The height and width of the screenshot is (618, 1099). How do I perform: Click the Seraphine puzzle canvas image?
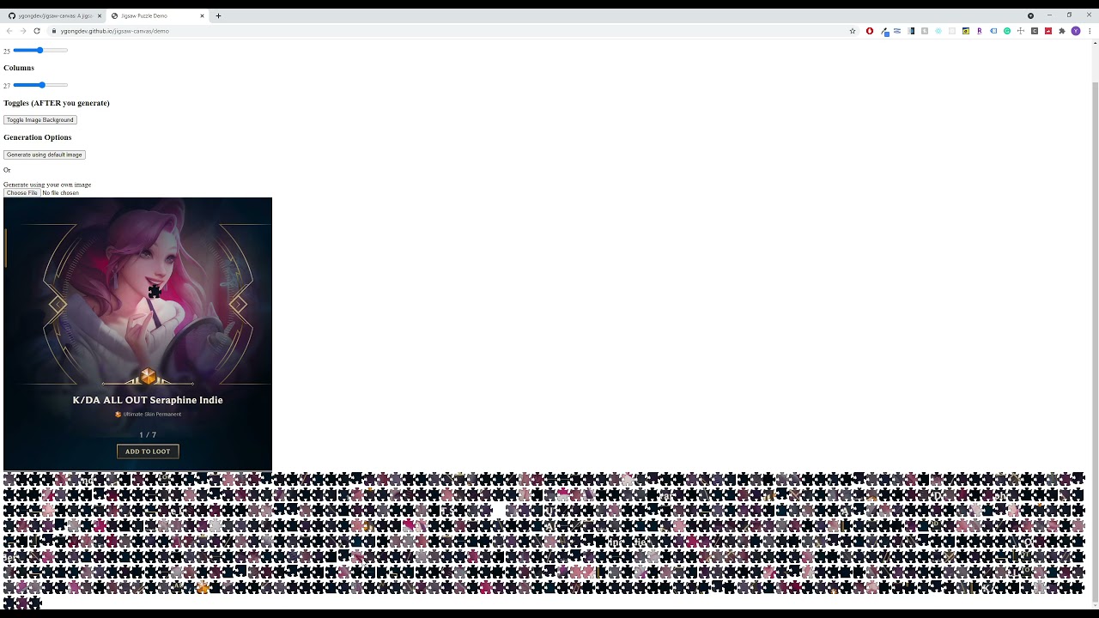pos(137,334)
